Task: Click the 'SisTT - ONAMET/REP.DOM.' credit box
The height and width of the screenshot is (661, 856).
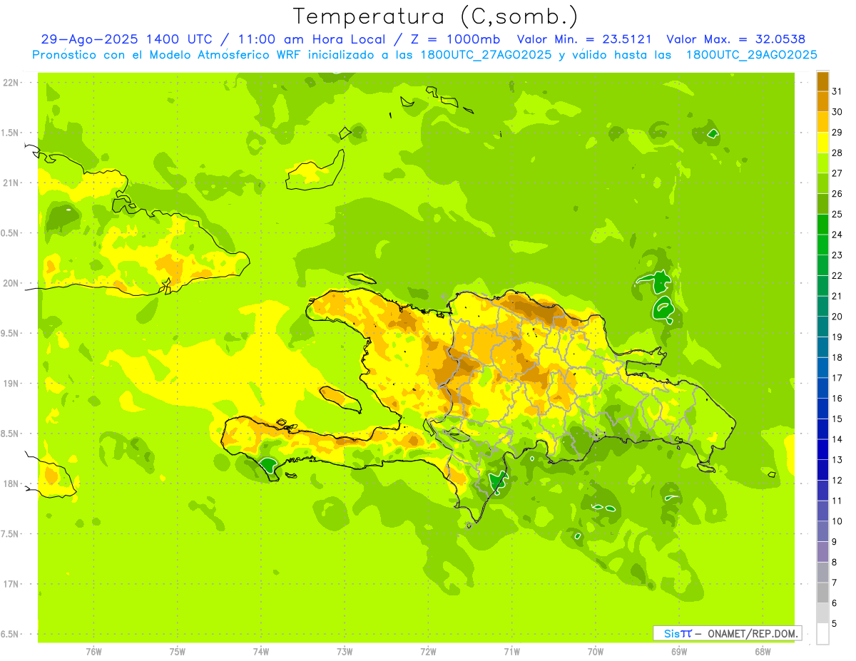Action: click(x=728, y=633)
